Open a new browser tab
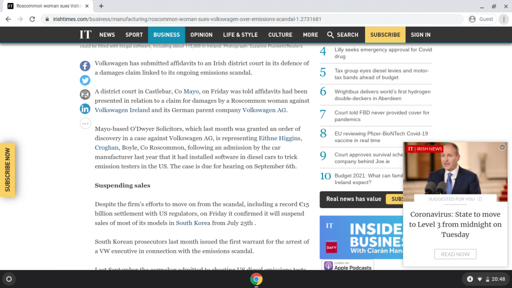Screen dimensions: 512x288 click(101, 6)
